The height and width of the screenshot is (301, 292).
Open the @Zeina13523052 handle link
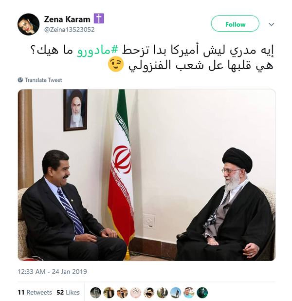[x=69, y=30]
